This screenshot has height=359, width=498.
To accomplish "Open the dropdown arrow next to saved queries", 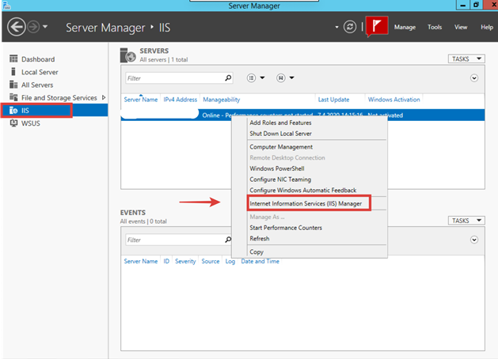I will (291, 77).
